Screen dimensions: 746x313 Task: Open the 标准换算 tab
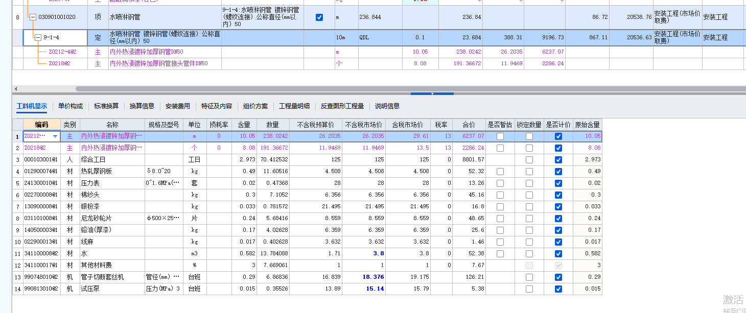[107, 106]
